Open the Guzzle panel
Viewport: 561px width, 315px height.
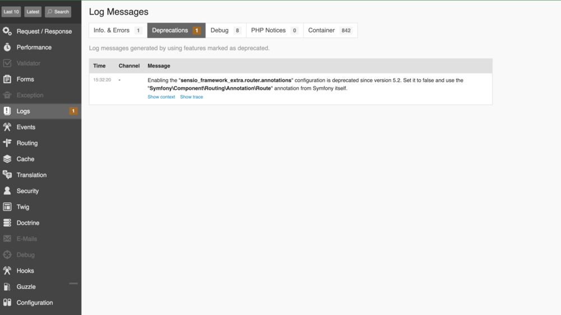point(40,287)
